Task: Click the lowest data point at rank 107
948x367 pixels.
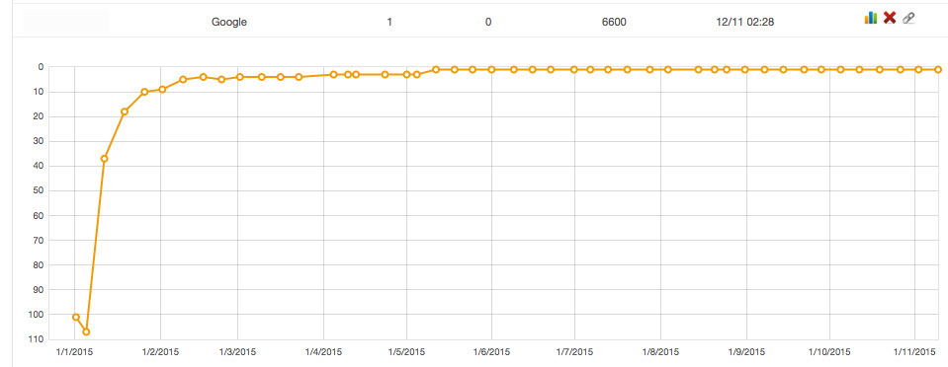Action: [x=86, y=332]
